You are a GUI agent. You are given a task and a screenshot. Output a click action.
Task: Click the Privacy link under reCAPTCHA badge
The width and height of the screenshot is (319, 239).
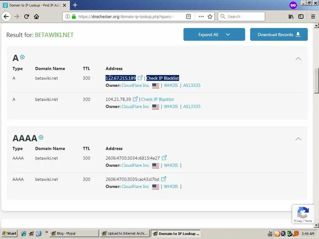pos(298,221)
